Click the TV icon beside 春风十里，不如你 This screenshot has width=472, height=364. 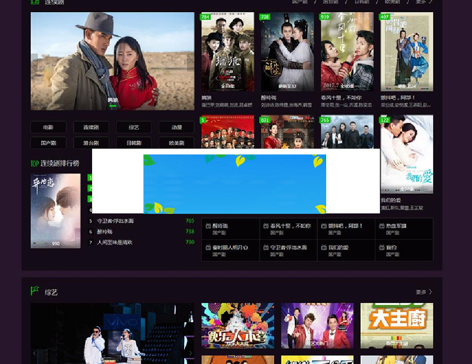point(265,226)
